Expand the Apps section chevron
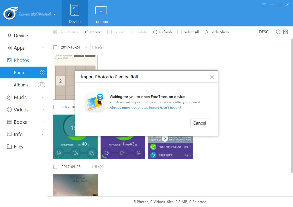This screenshot has width=293, height=207. [x=43, y=48]
